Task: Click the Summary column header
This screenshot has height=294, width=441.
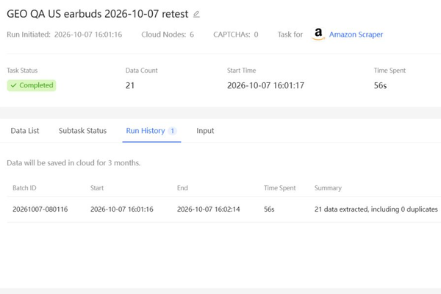Action: (328, 188)
